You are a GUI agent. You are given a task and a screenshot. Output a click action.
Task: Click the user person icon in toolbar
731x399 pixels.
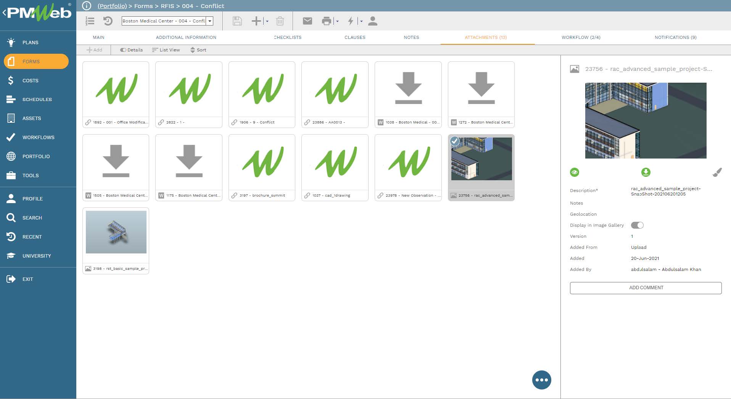point(373,21)
